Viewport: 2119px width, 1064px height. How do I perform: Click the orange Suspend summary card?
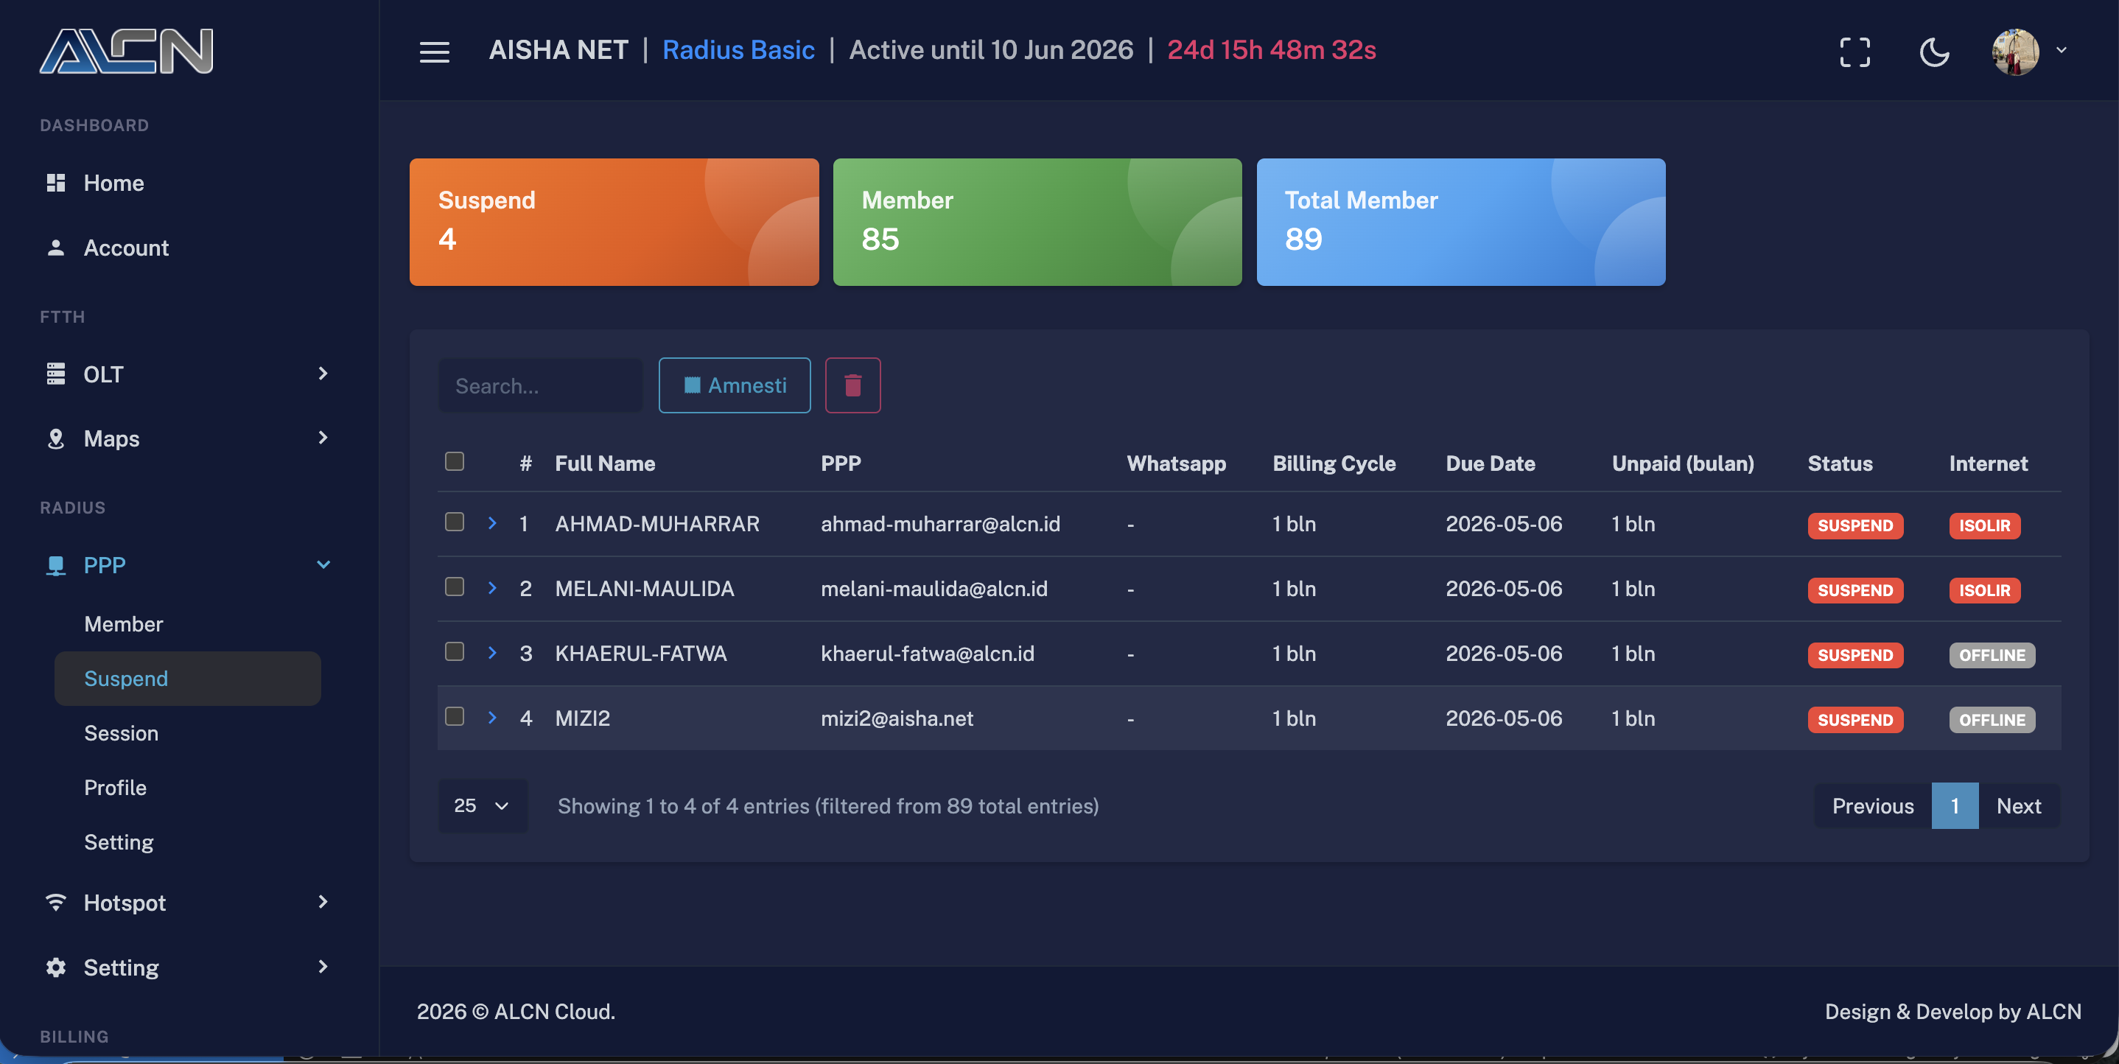click(x=614, y=223)
